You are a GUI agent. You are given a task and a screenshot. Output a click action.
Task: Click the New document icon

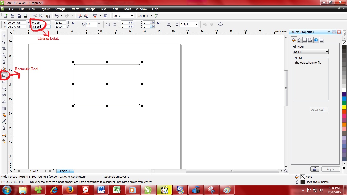pyautogui.click(x=6, y=16)
